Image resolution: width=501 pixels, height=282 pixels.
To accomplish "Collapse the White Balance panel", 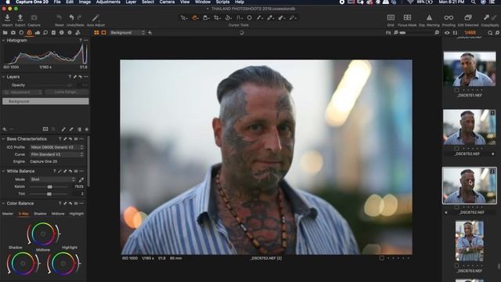I will (3, 172).
